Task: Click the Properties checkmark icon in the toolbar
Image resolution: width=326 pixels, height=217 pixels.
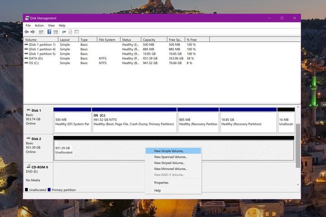Action: click(x=70, y=32)
